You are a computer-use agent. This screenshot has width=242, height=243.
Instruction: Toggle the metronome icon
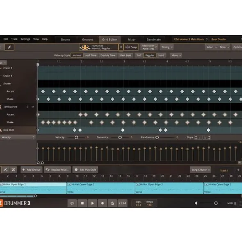(112, 203)
